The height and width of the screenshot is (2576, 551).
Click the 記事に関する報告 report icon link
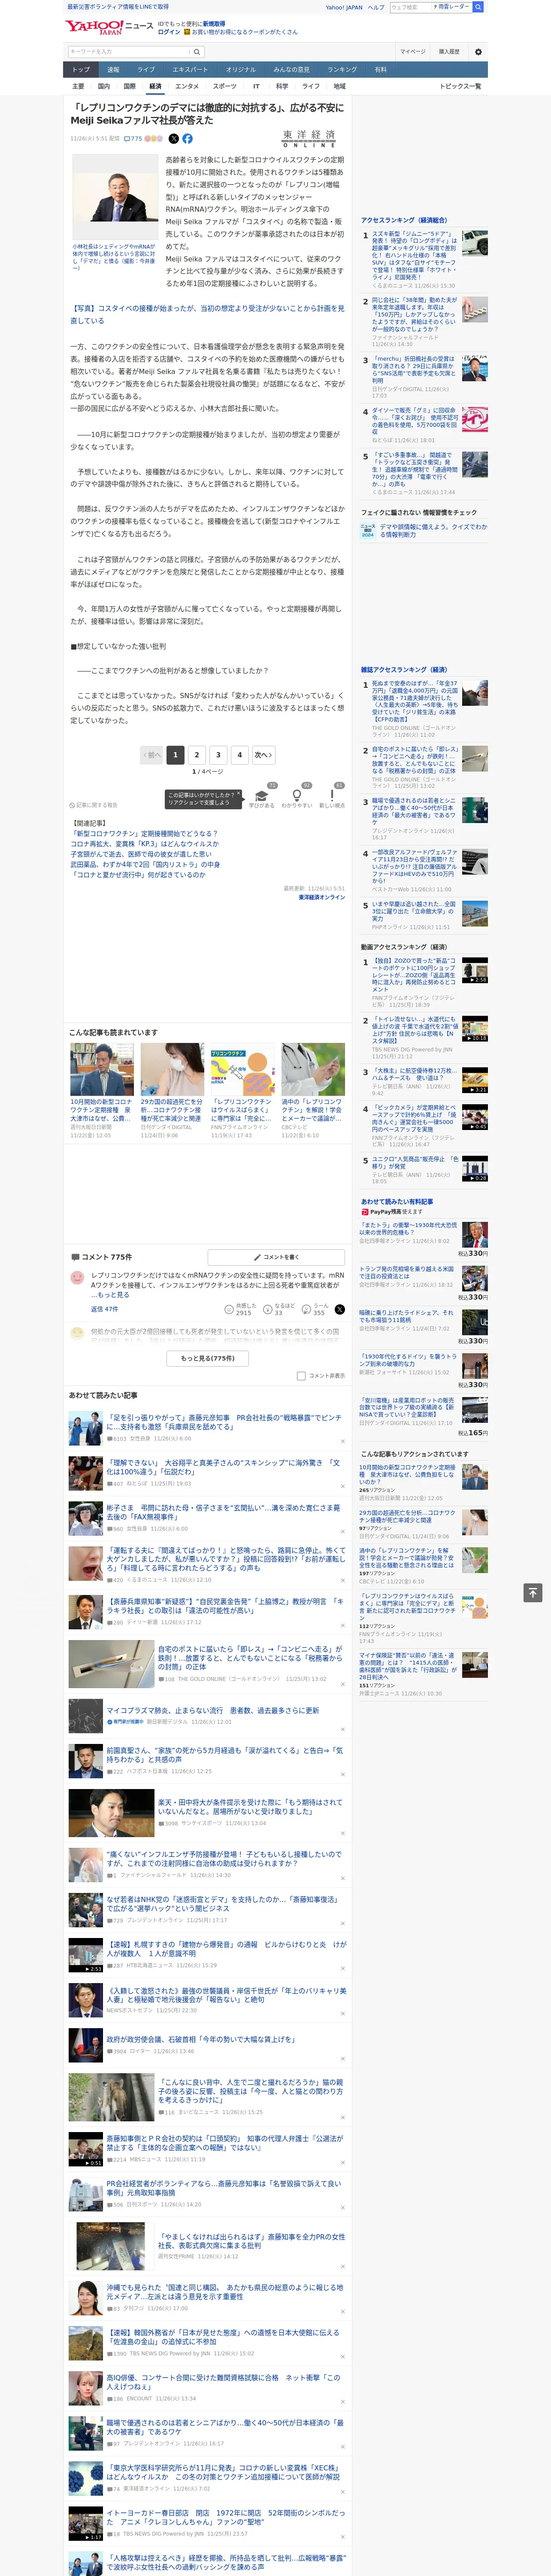click(93, 804)
